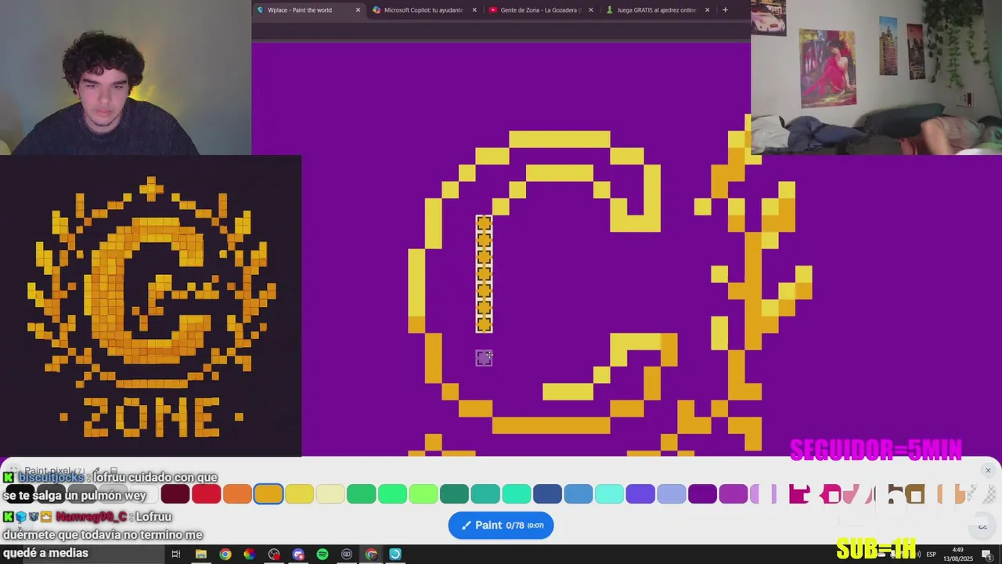Close the chess ajedrez online tab
Screen dimensions: 1002x564
707,10
